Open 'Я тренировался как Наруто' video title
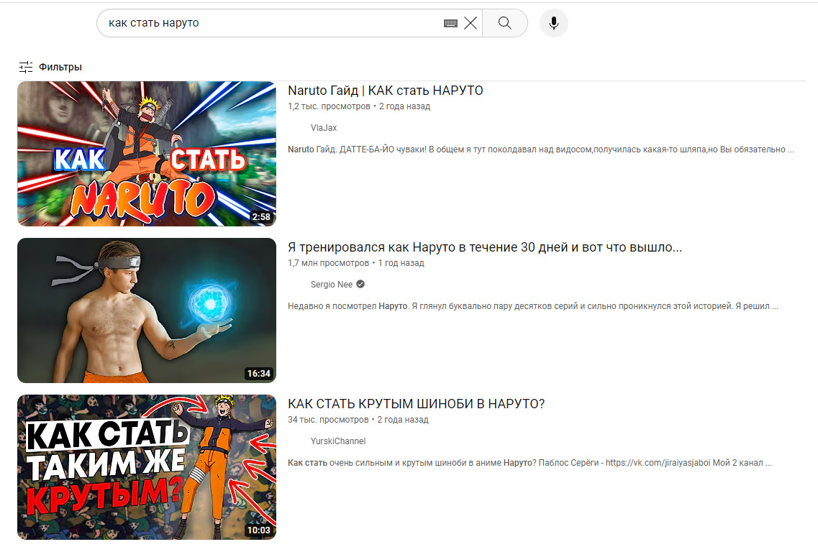The image size is (818, 552). [484, 247]
